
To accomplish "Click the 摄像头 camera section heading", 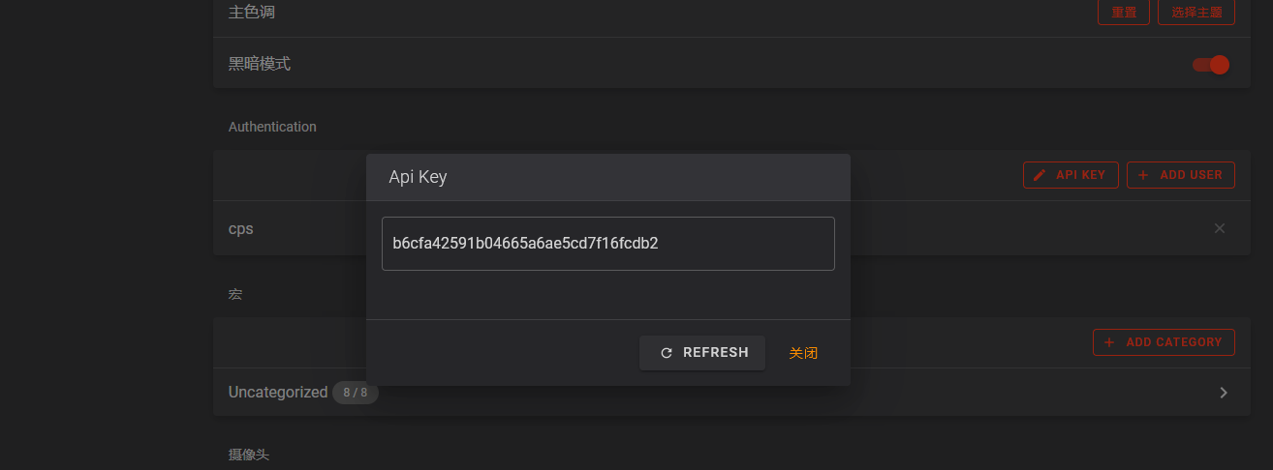I will pyautogui.click(x=249, y=455).
